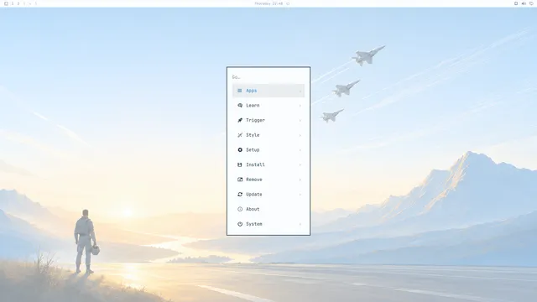The height and width of the screenshot is (302, 537).
Task: Choose the Style menu entry
Action: [x=268, y=135]
